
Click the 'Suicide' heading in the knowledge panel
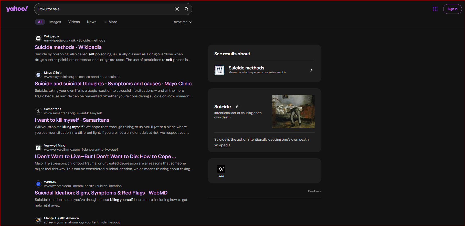point(223,107)
